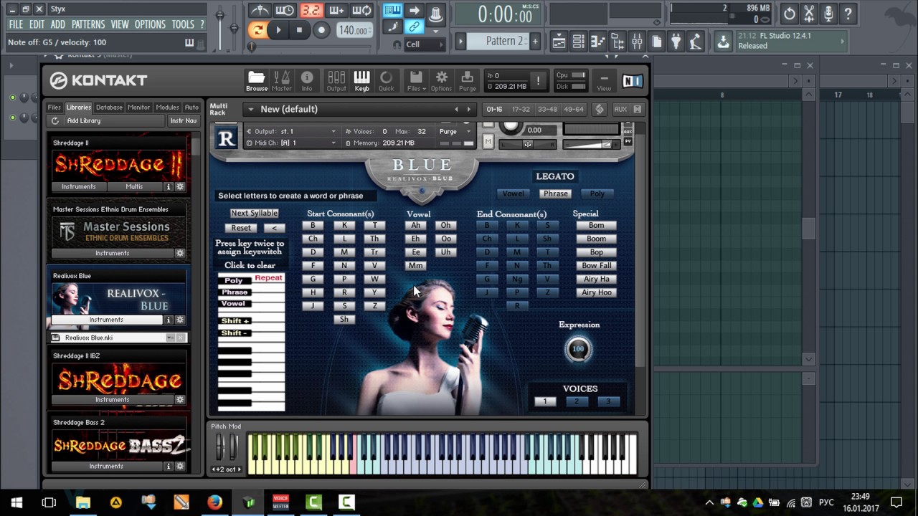Click FL Studio record button
The width and height of the screenshot is (918, 516).
321,30
